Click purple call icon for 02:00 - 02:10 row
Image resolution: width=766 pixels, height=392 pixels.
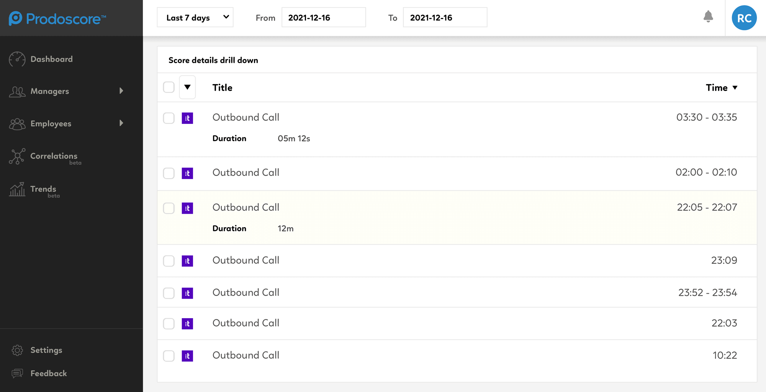tap(187, 173)
